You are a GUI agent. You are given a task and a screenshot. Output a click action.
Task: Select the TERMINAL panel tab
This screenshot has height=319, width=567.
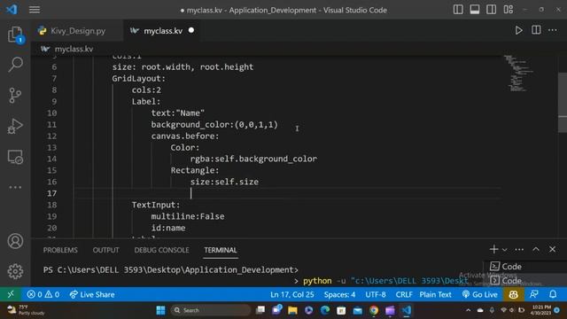tap(221, 250)
